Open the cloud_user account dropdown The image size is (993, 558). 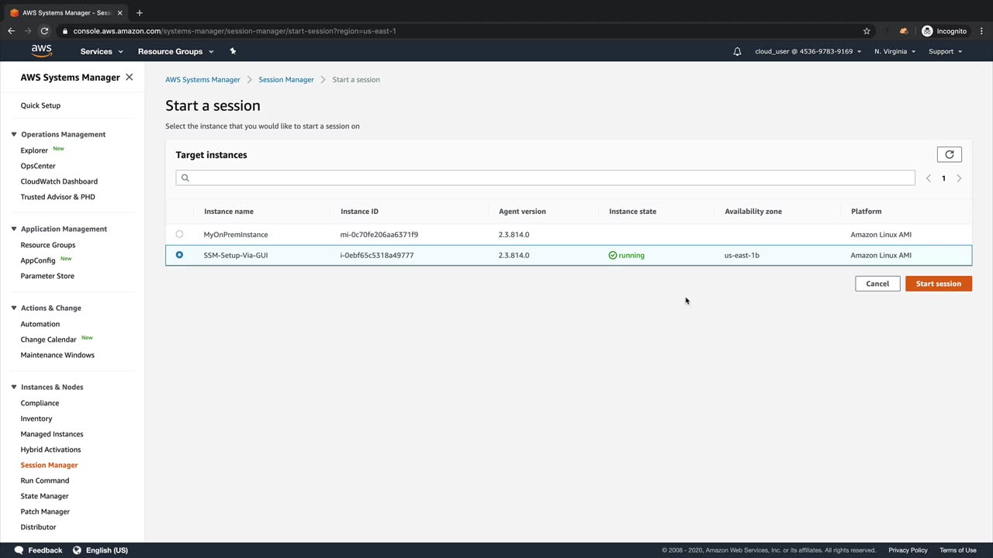[808, 51]
